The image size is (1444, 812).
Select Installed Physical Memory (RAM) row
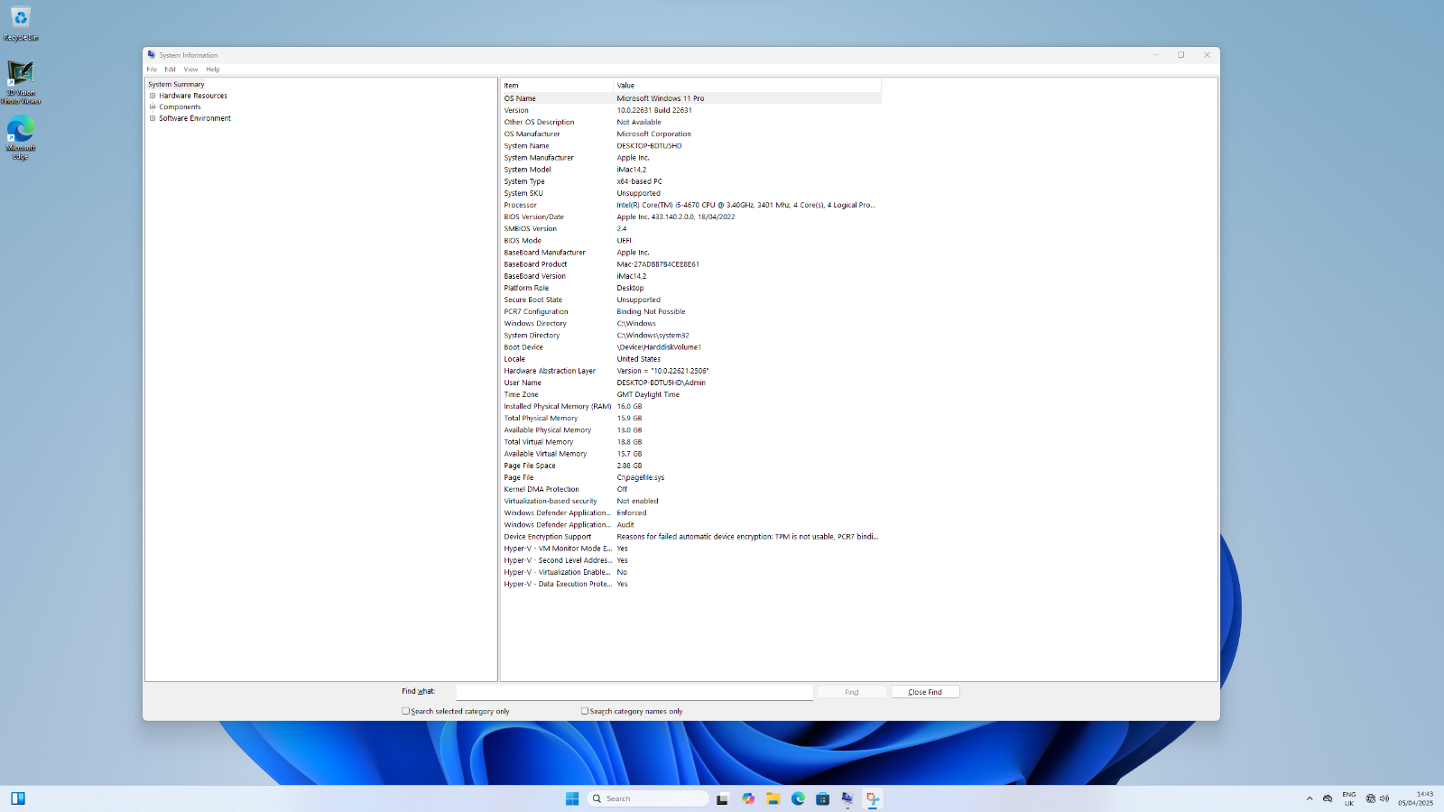691,406
